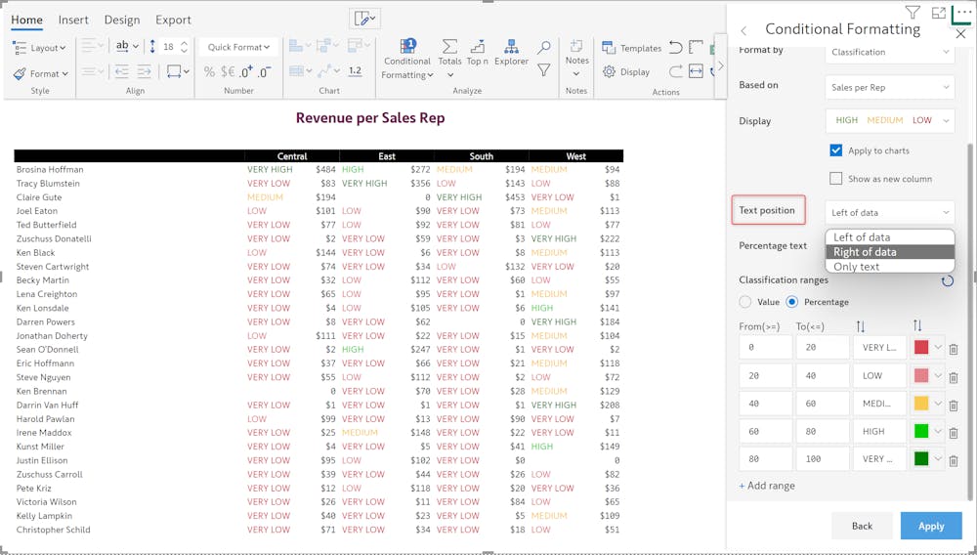
Task: Reset classification ranges with the refresh icon
Action: point(947,281)
